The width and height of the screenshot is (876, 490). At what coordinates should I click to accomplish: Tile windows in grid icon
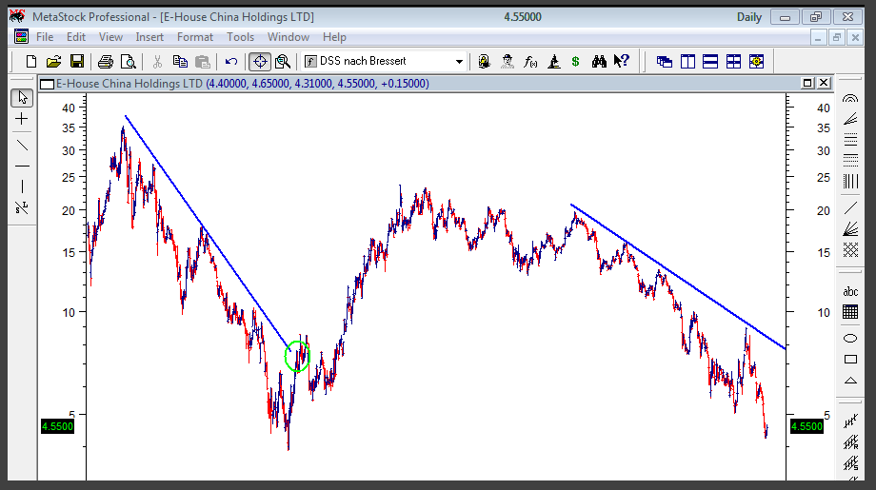[733, 62]
